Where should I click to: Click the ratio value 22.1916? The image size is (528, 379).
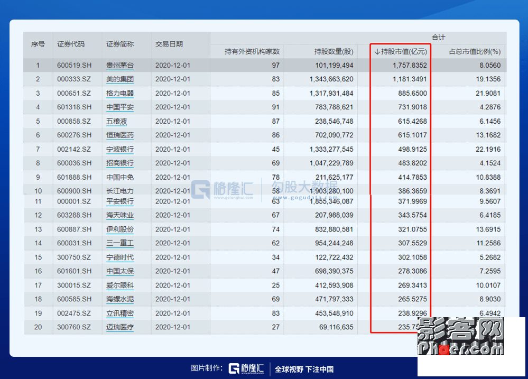(x=488, y=149)
